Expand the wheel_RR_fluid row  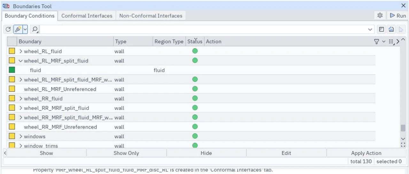click(21, 98)
